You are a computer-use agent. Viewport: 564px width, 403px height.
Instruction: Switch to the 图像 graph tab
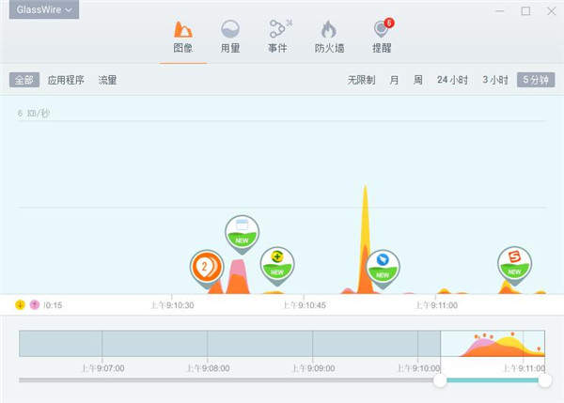coord(183,38)
